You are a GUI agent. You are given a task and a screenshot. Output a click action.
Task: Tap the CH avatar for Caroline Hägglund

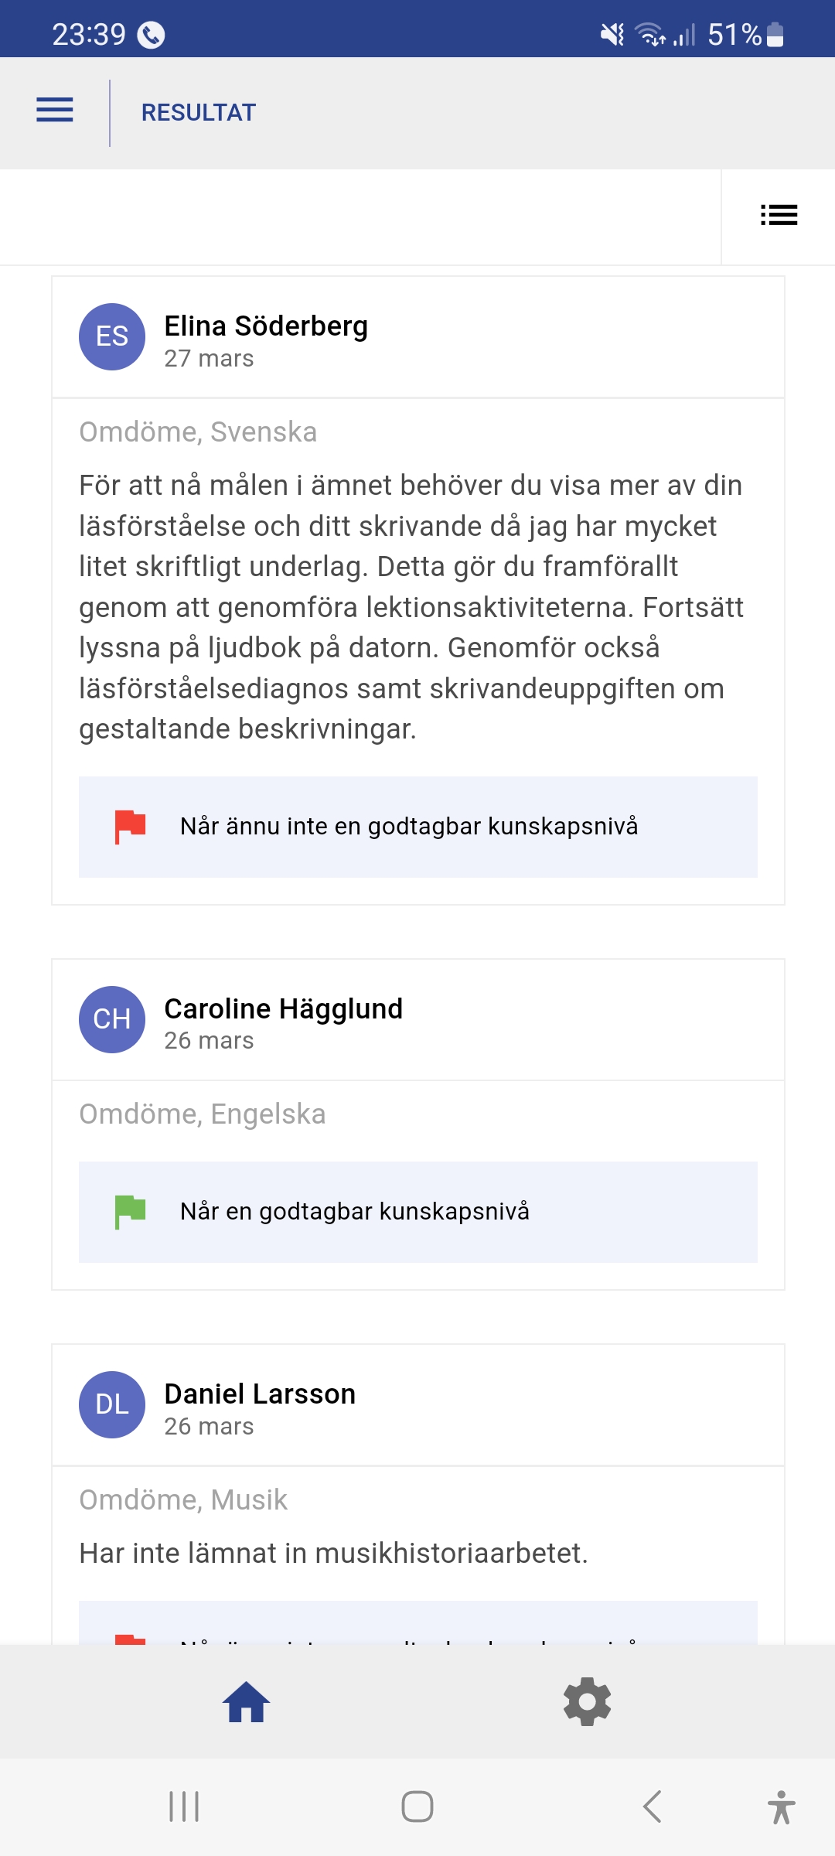coord(112,1019)
